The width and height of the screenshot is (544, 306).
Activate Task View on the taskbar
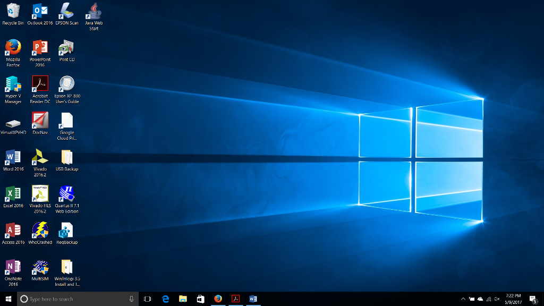(x=148, y=299)
